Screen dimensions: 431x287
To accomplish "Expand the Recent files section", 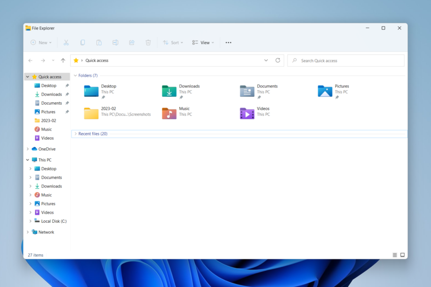I will click(x=75, y=133).
